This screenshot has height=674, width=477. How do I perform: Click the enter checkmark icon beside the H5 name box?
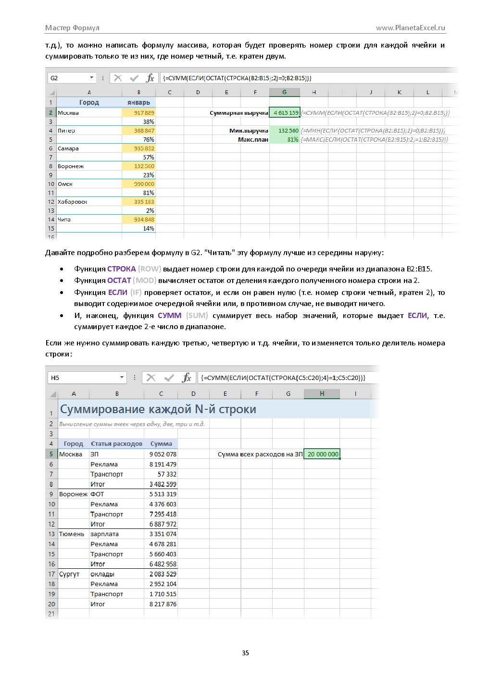tap(169, 378)
